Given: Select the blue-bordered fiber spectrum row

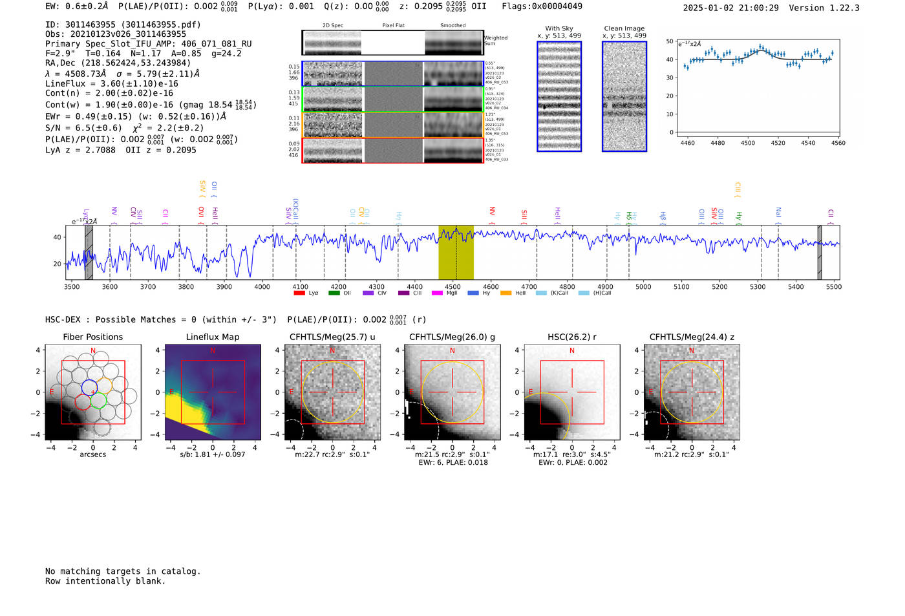Looking at the screenshot, I should (x=393, y=74).
